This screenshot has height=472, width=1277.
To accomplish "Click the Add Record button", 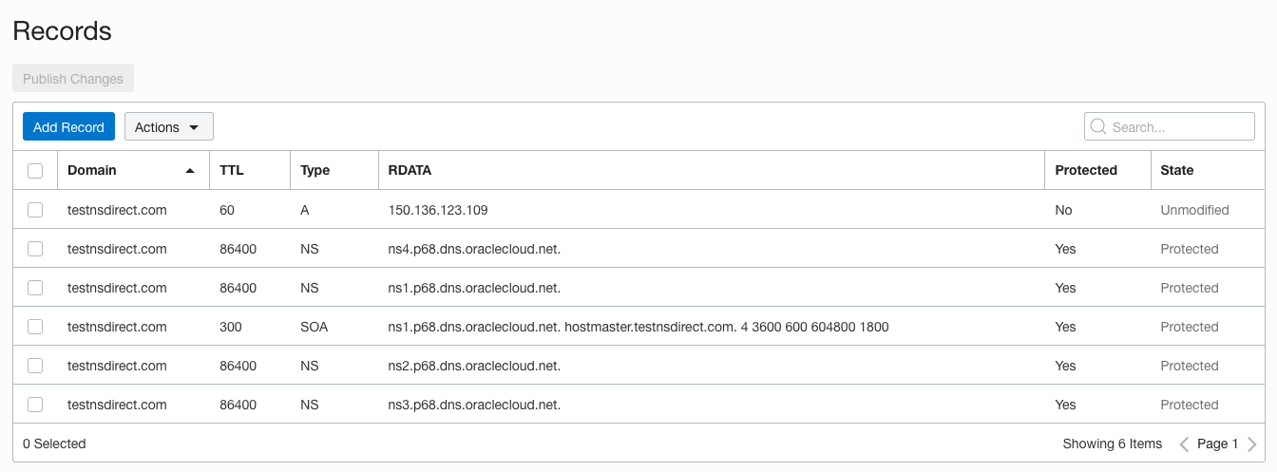I will tap(68, 127).
